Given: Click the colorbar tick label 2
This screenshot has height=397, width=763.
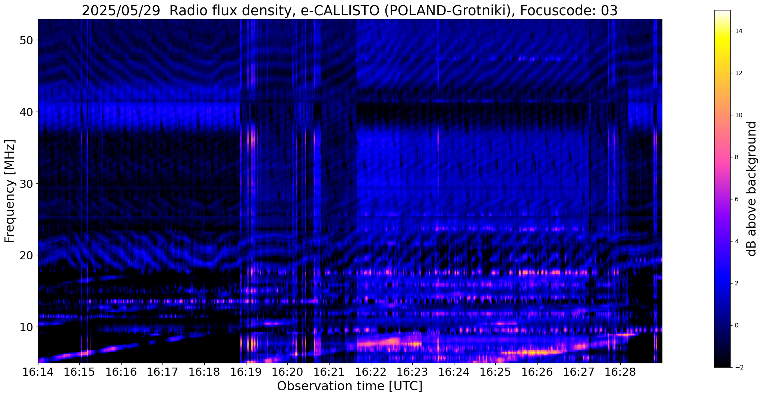Looking at the screenshot, I should (x=737, y=284).
